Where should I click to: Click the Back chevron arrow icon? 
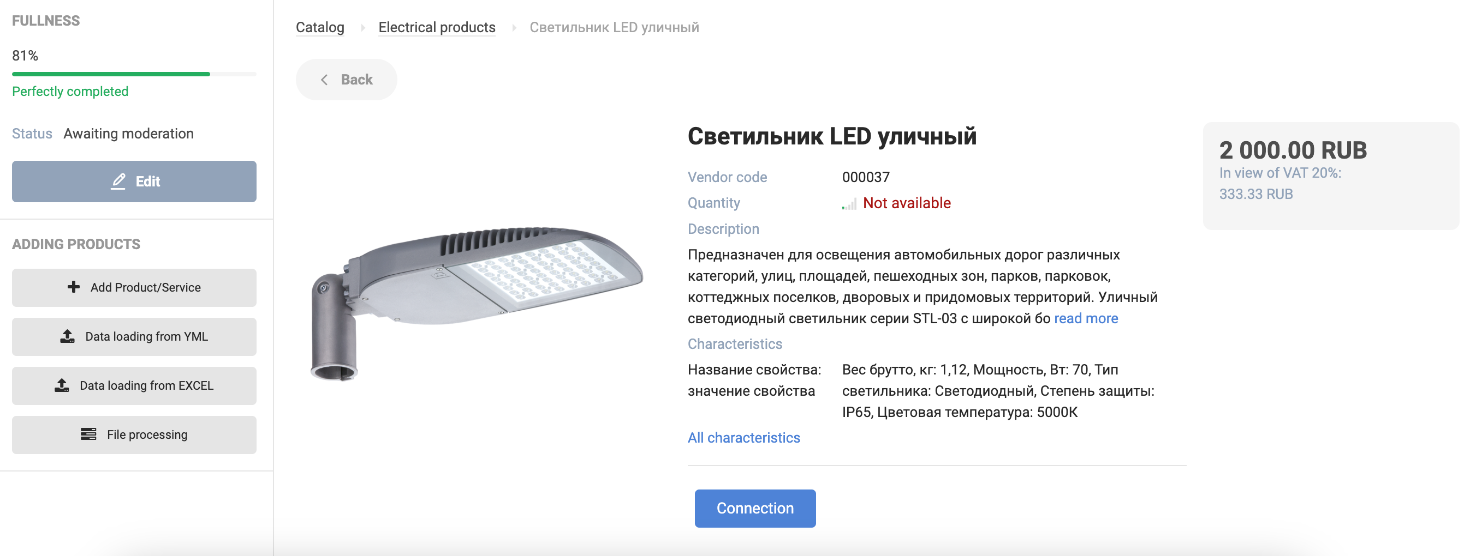click(324, 80)
